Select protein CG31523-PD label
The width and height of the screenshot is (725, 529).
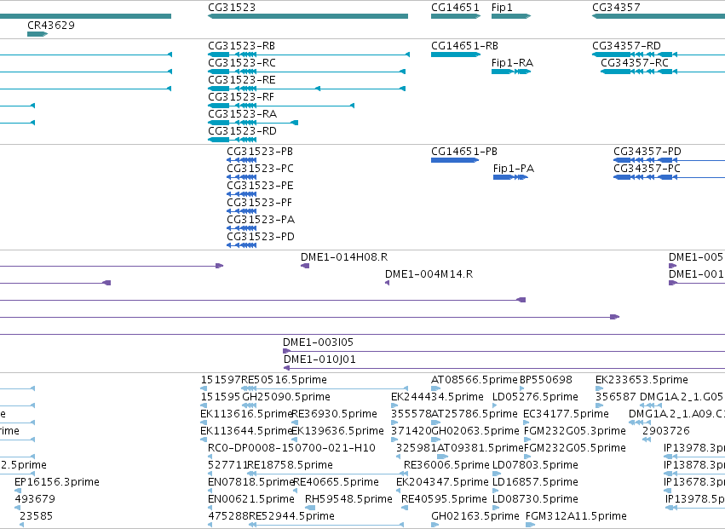(x=261, y=237)
